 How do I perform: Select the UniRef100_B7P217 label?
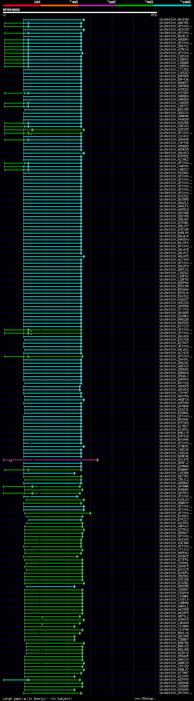coord(174,520)
